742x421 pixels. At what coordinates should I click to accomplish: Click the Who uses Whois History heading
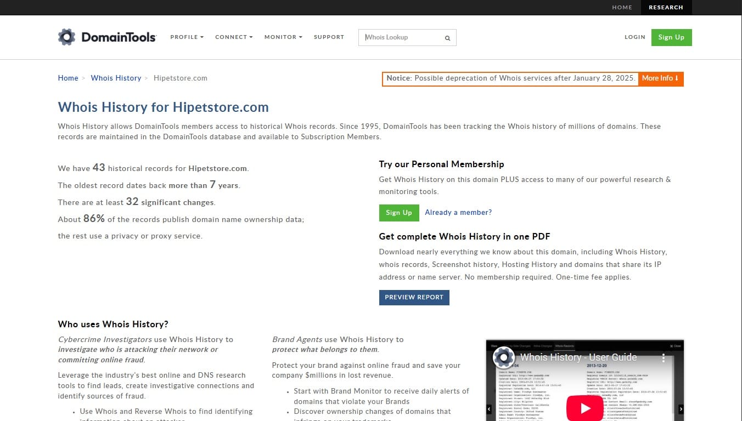pos(113,324)
